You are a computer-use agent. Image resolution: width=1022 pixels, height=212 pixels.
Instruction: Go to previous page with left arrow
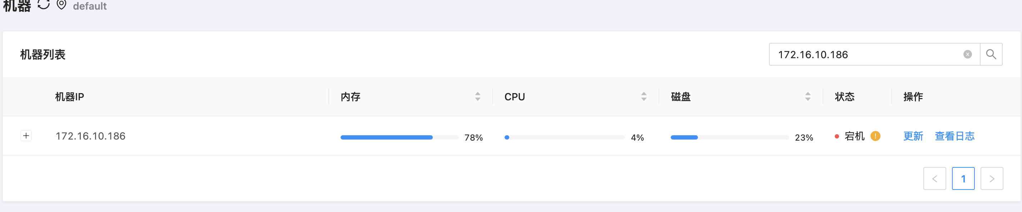[x=934, y=179]
